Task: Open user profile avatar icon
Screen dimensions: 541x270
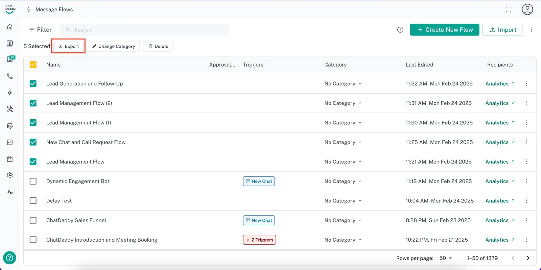Action: click(x=527, y=9)
